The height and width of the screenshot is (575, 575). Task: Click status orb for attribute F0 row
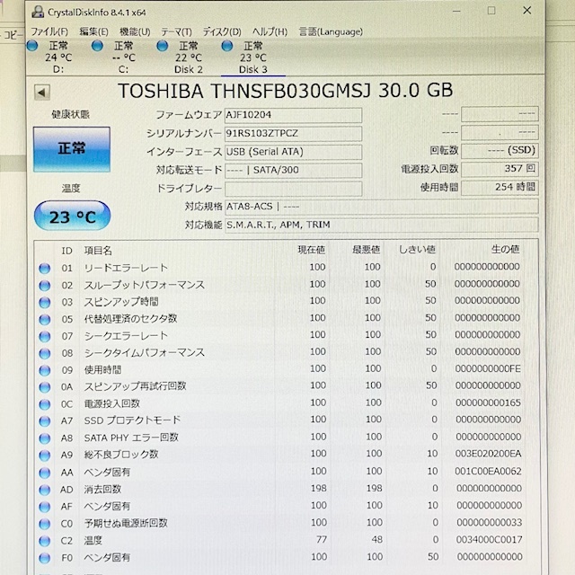coord(45,558)
